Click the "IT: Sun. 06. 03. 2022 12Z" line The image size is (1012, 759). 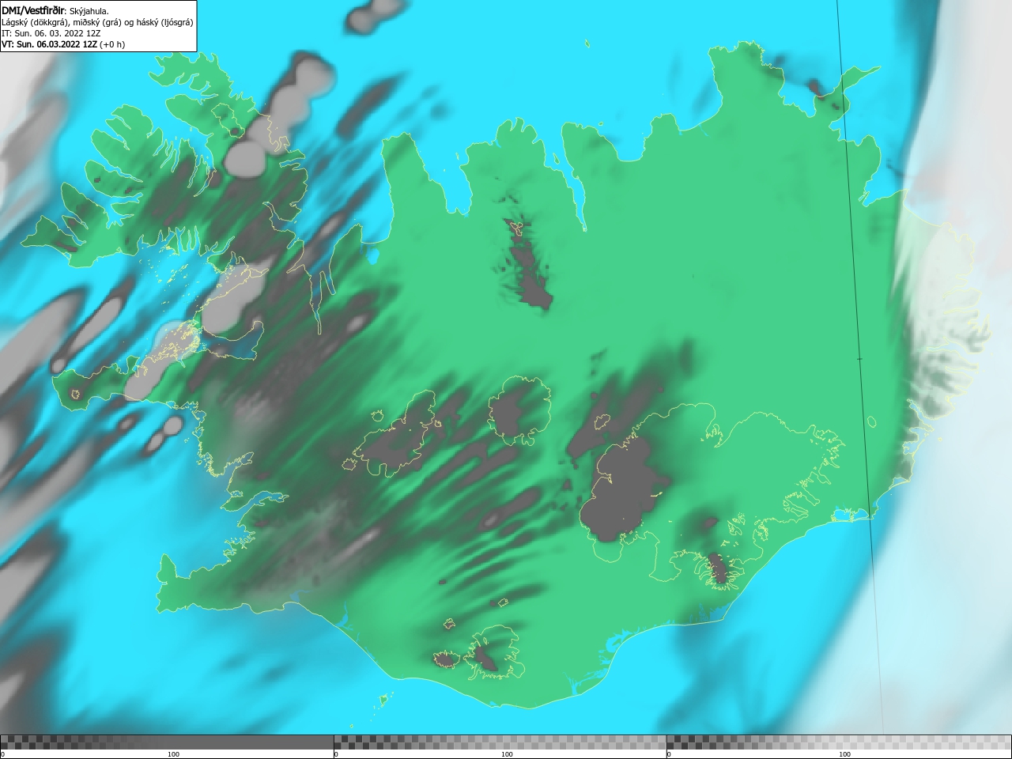tap(51, 33)
